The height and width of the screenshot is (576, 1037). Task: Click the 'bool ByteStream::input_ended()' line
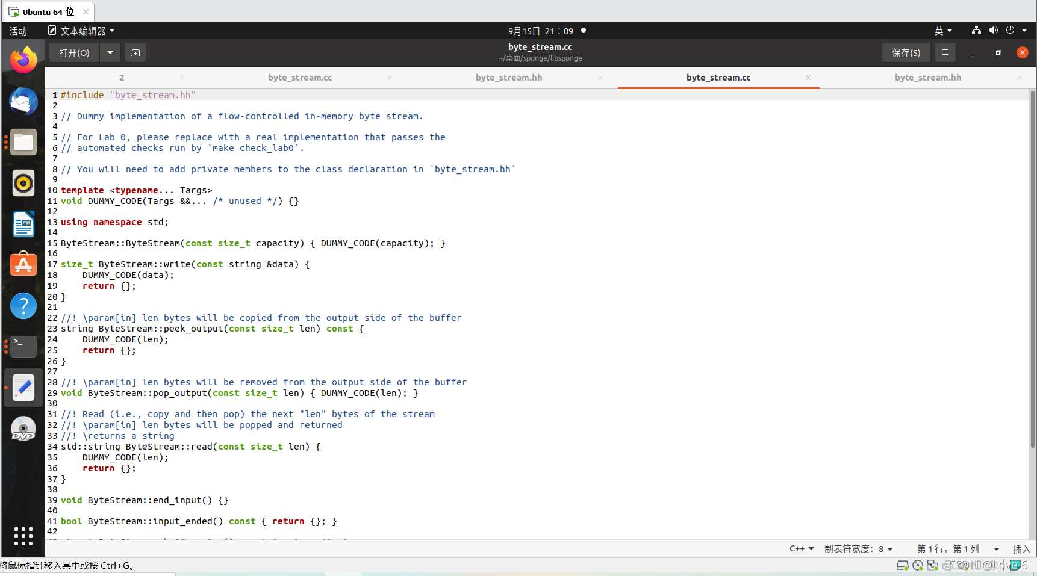199,521
